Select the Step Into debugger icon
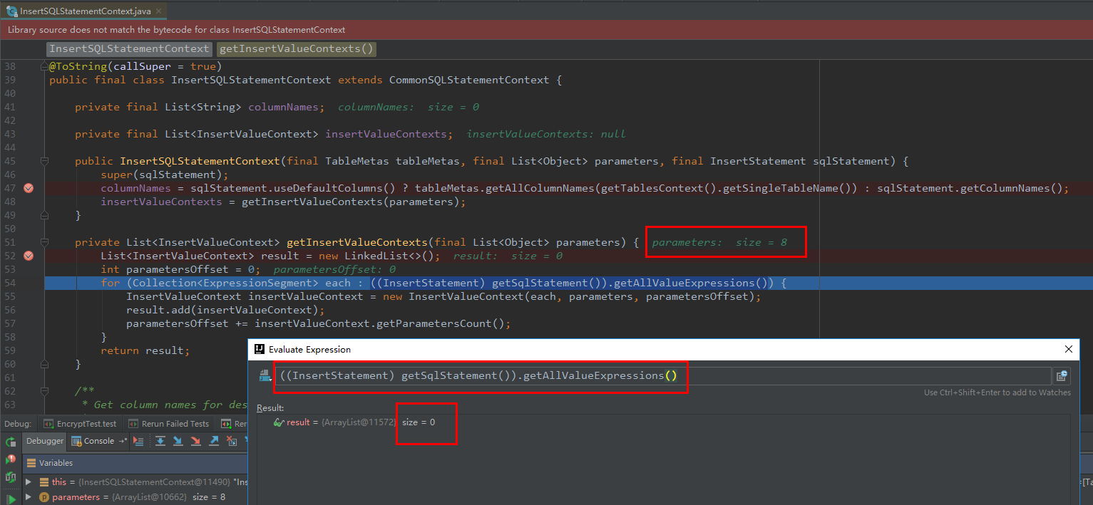The height and width of the screenshot is (505, 1093). (x=178, y=441)
